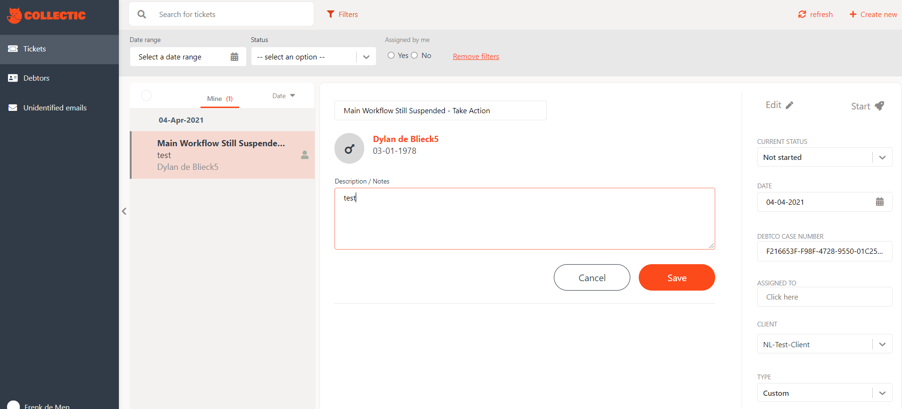
Task: Click the refresh text link
Action: (821, 15)
